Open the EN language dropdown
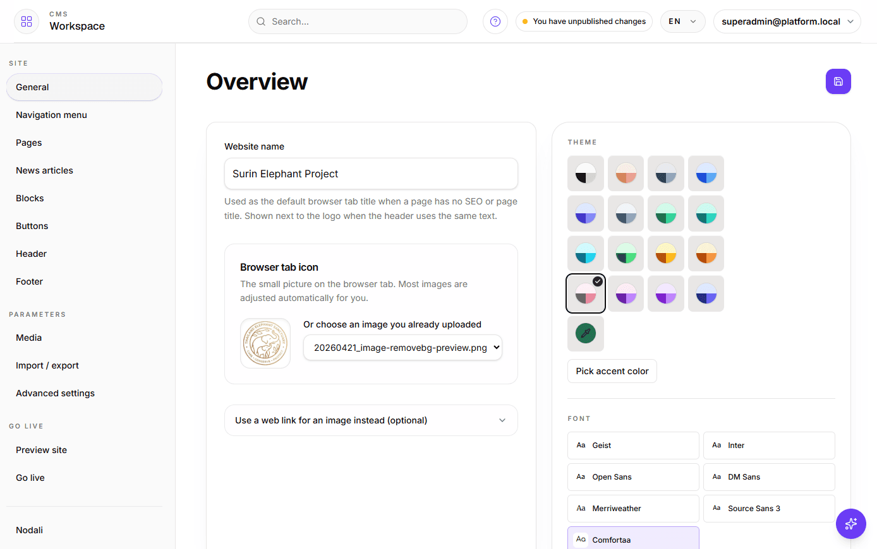877x549 pixels. coord(682,21)
